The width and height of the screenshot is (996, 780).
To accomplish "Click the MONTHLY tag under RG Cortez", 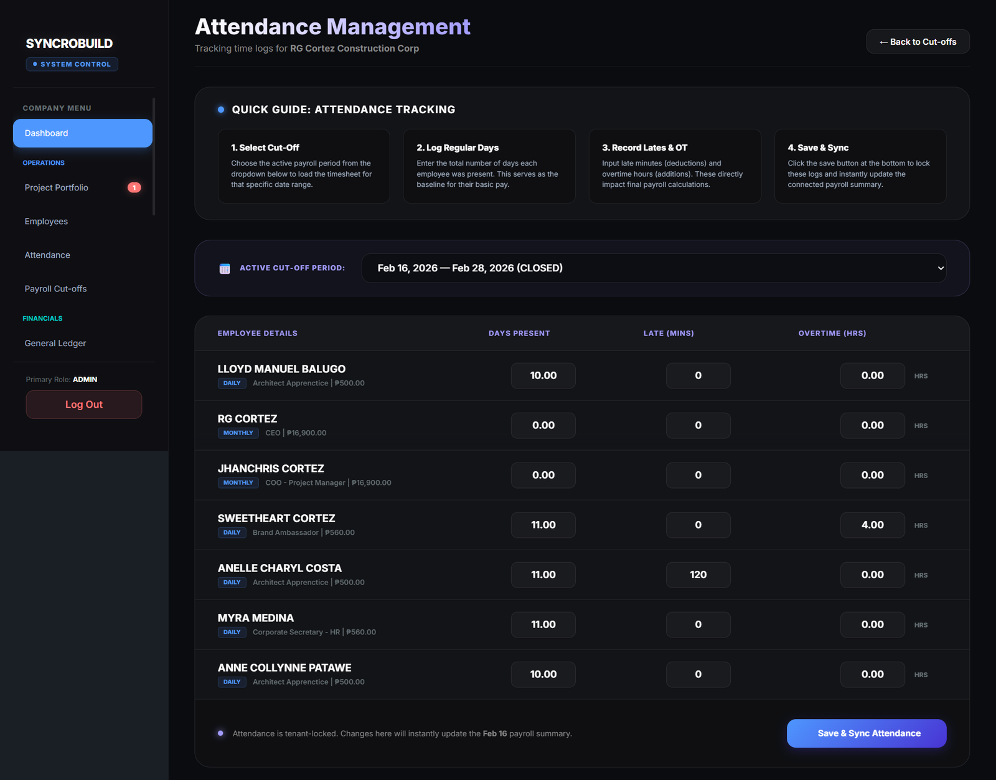I will tap(238, 433).
